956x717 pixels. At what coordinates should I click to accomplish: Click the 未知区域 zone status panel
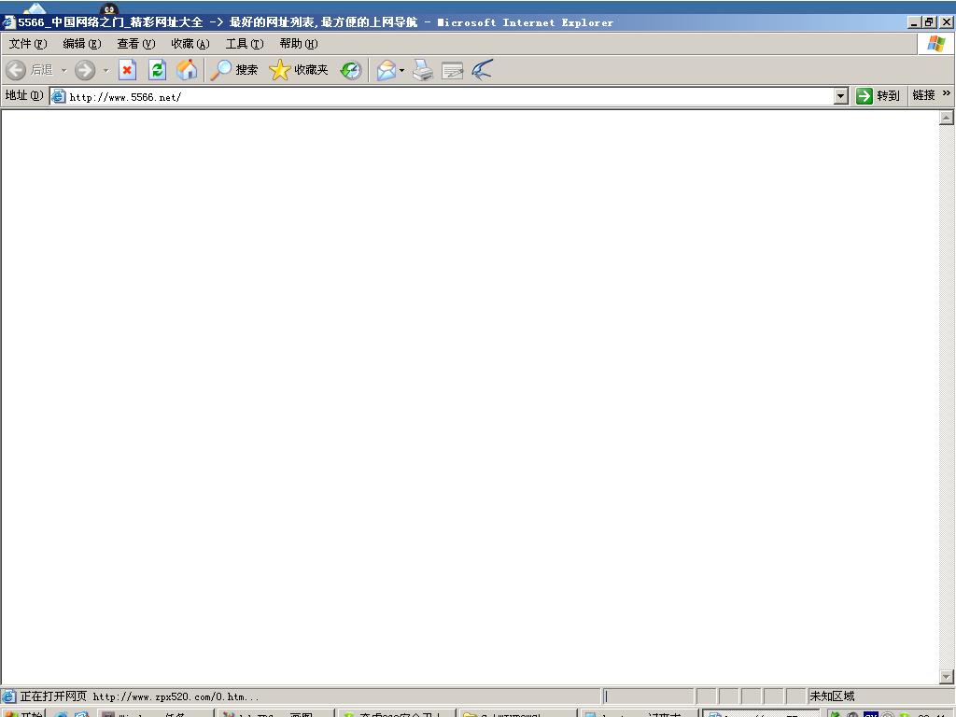tap(879, 696)
